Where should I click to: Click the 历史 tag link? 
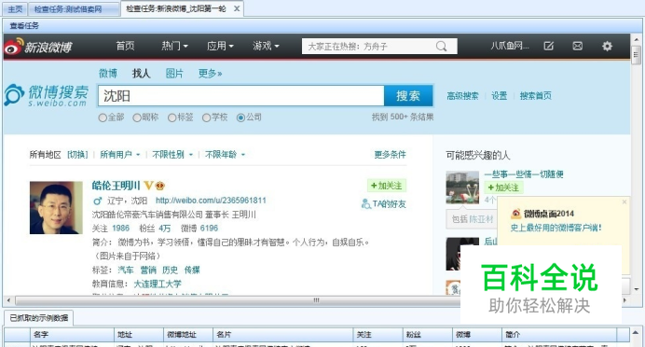(x=170, y=270)
